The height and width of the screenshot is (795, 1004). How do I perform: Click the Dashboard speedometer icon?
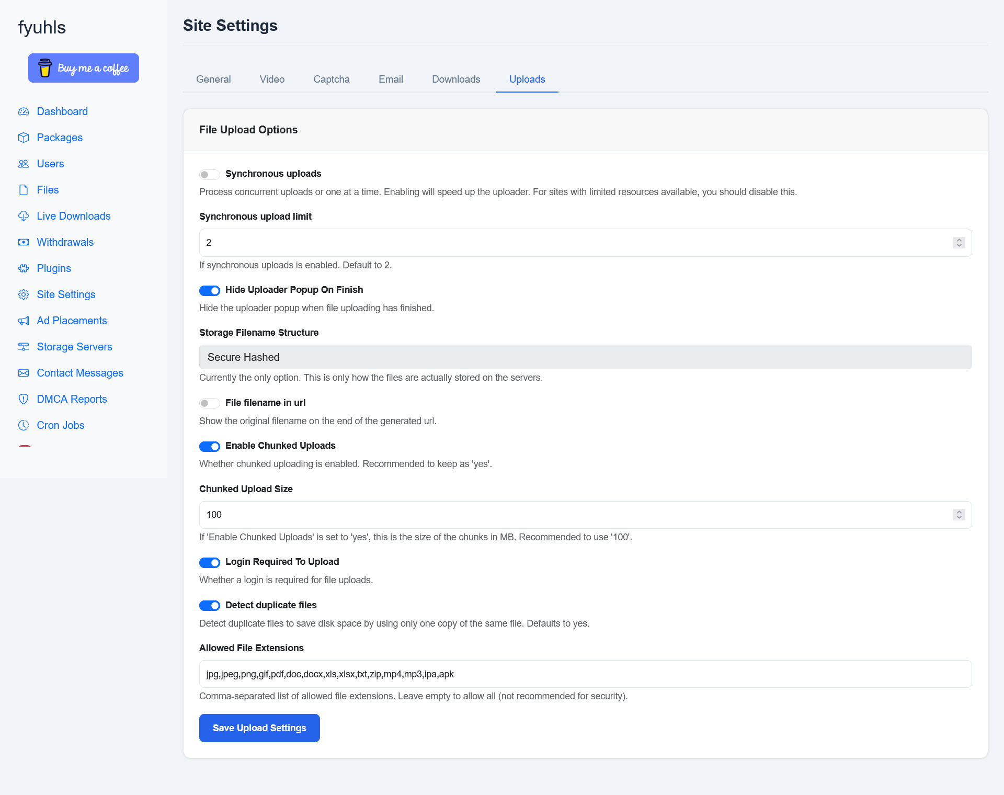click(24, 111)
